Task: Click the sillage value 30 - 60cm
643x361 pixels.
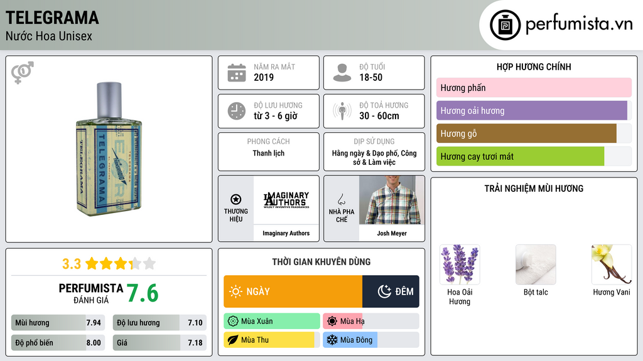Action: point(379,116)
